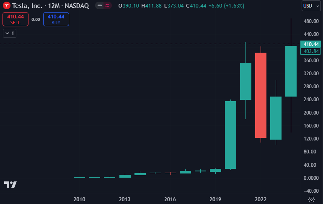Click the 0.00 spread value
The image size is (323, 204).
pyautogui.click(x=36, y=20)
